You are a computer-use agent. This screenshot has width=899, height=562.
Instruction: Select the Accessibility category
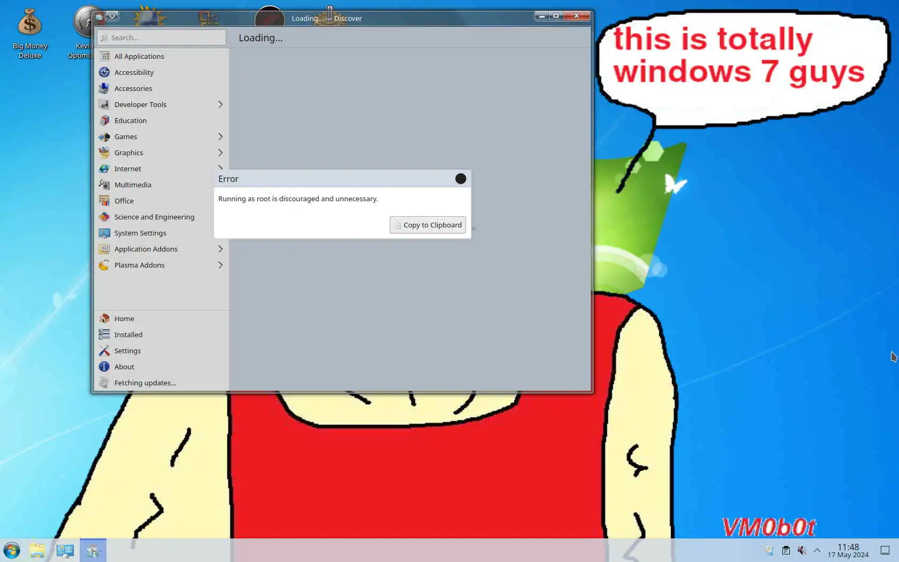tap(162, 72)
